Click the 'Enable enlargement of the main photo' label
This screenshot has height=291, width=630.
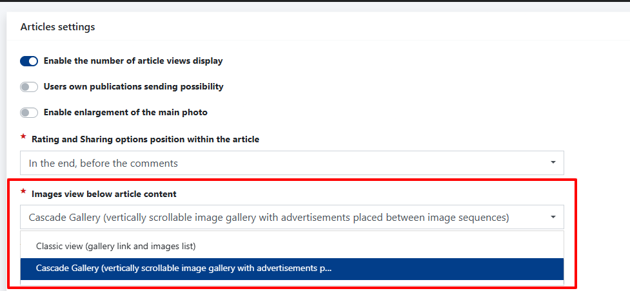(x=126, y=113)
